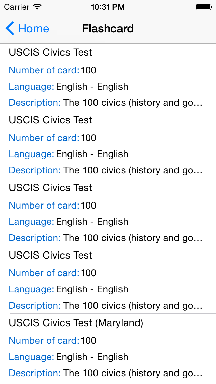This screenshot has height=384, width=216.
Task: Tap the Flashcard title in the navigation bar
Action: tap(108, 29)
